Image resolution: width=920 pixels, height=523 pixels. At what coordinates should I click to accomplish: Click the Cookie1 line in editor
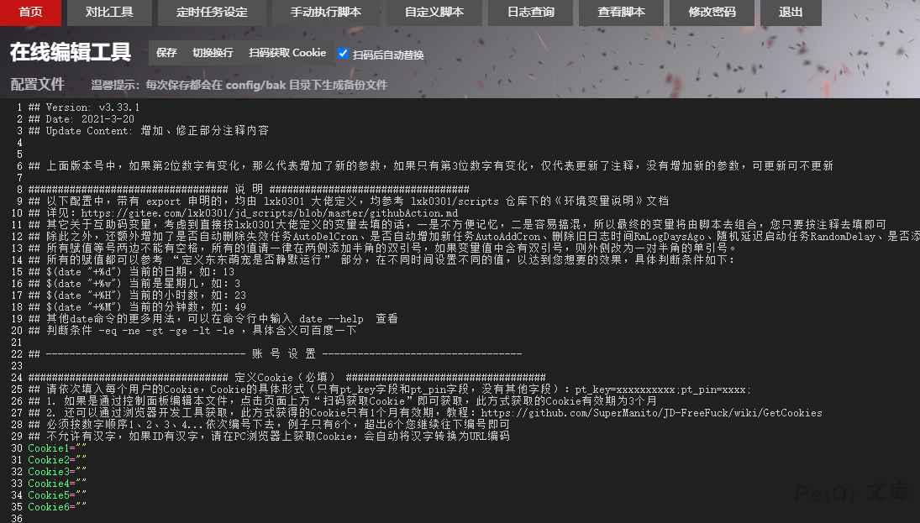(57, 448)
